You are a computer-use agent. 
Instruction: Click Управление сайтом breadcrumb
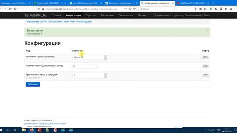click(x=37, y=21)
